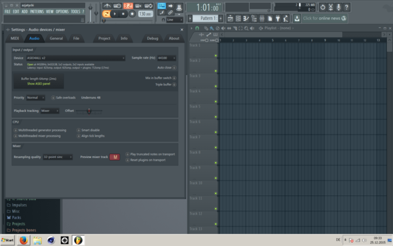Click the multilink to controllers icon
Viewport: 393px width, 246px height.
[171, 12]
